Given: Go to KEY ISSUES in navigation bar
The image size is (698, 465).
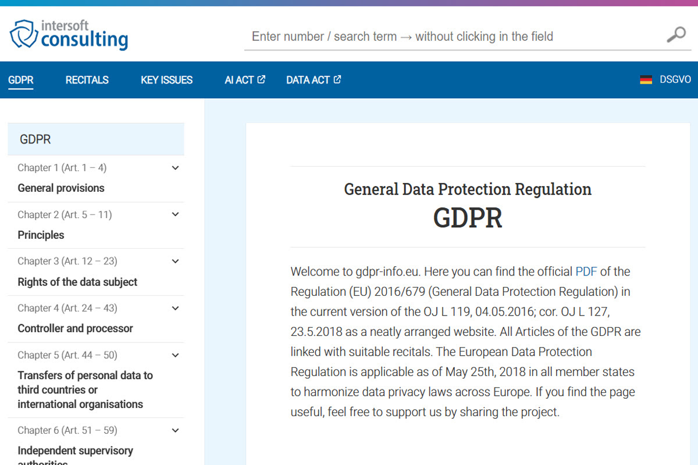Looking at the screenshot, I should tap(166, 80).
